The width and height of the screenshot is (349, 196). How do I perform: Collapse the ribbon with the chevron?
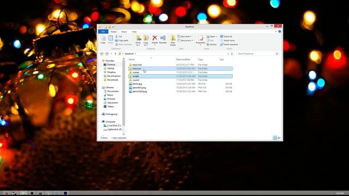click(275, 32)
